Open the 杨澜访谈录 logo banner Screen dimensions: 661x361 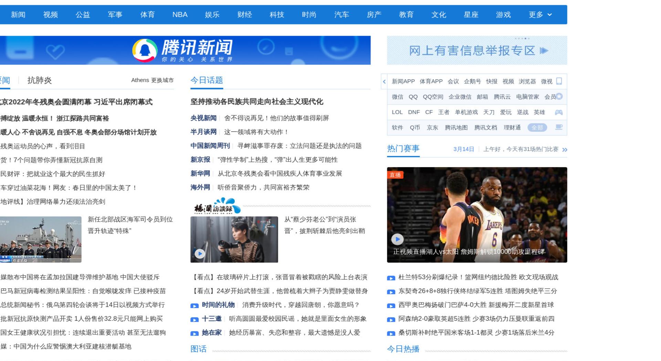pyautogui.click(x=217, y=206)
